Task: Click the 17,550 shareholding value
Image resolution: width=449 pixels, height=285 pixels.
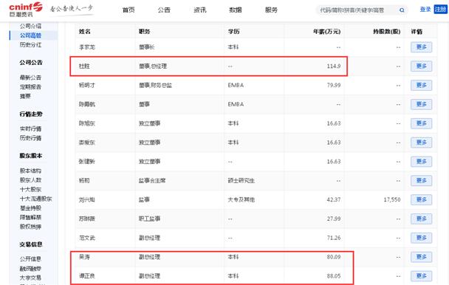Action: click(392, 199)
